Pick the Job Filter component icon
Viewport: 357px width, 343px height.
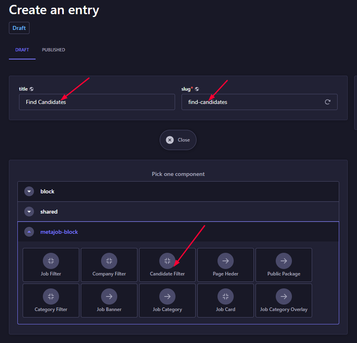click(51, 261)
